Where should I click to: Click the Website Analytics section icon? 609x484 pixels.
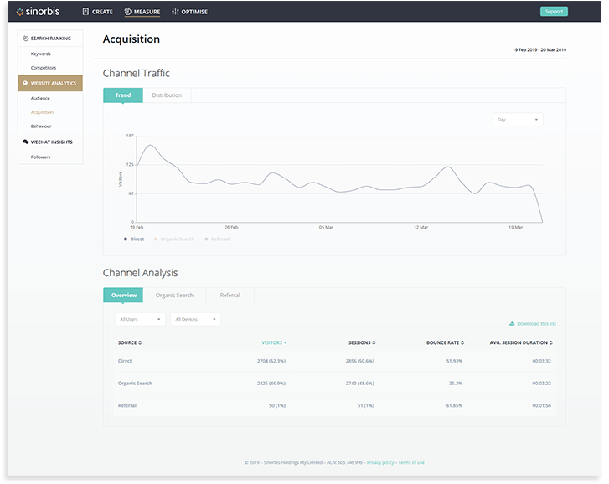[25, 83]
